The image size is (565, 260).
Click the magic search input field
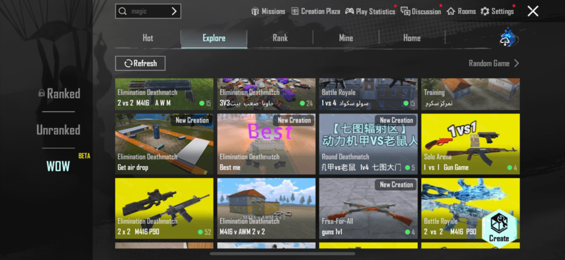pos(148,11)
